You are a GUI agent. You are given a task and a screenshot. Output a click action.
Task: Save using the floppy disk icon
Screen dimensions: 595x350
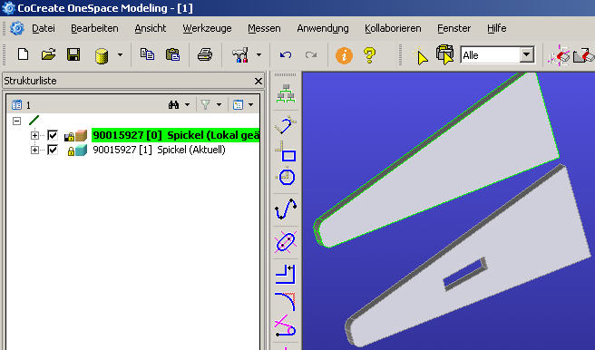[x=73, y=55]
